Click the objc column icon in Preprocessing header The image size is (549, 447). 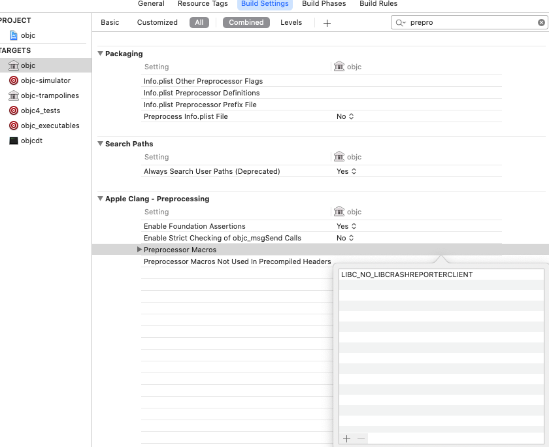tap(339, 212)
